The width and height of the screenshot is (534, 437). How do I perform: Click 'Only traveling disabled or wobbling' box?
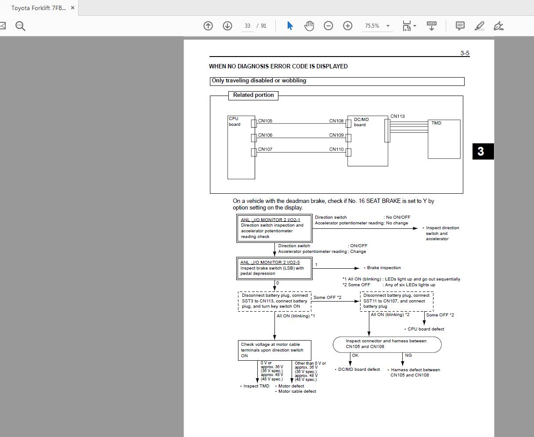337,81
